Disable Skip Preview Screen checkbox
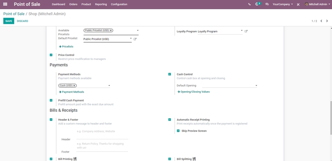332x161 pixels. pyautogui.click(x=178, y=131)
